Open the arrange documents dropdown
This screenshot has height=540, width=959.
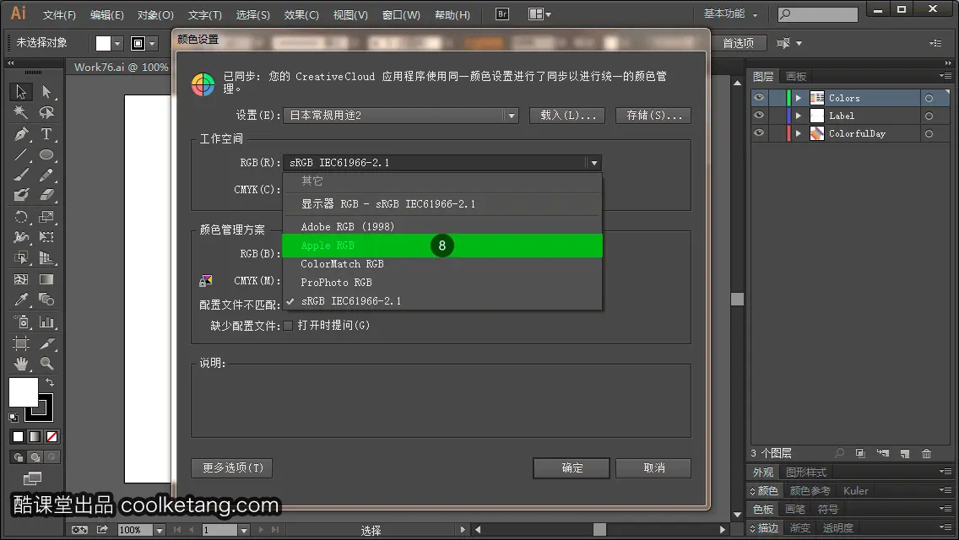tap(539, 13)
